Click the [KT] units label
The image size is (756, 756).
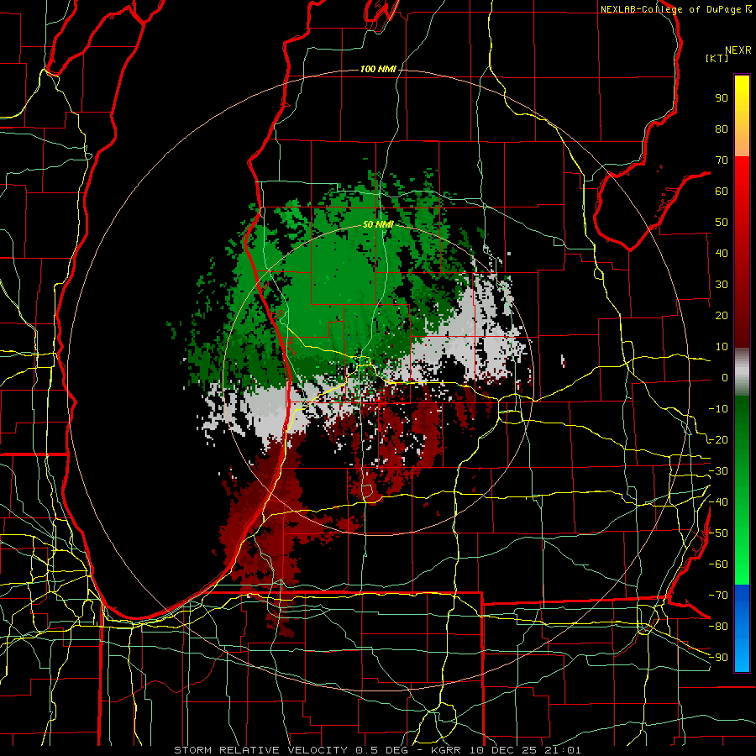[x=717, y=58]
